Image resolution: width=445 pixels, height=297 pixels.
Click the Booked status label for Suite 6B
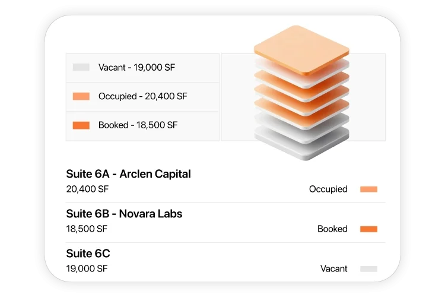[x=332, y=229]
